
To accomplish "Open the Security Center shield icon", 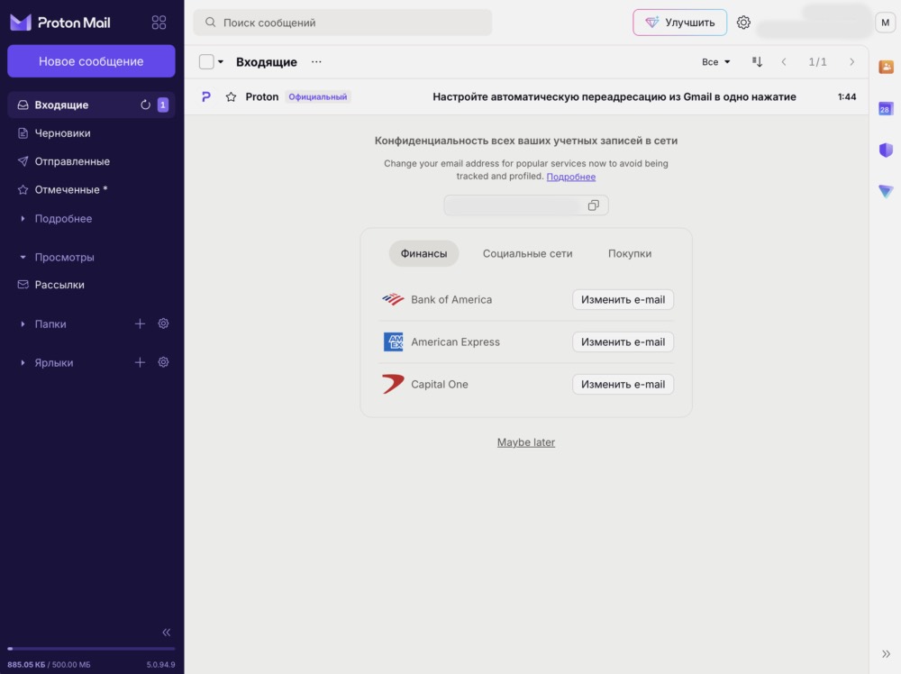I will [886, 150].
